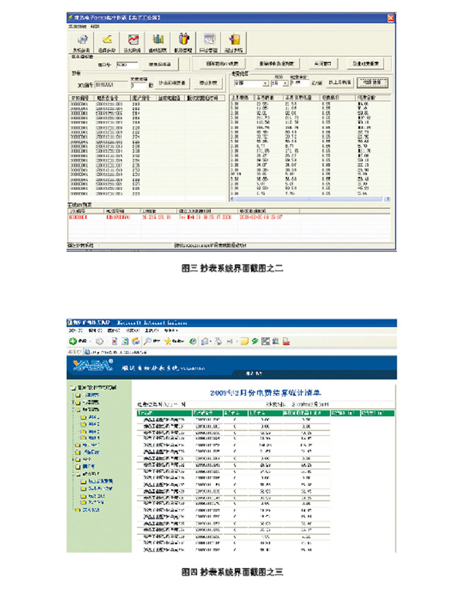Open the red line chart history icon

click(132, 42)
